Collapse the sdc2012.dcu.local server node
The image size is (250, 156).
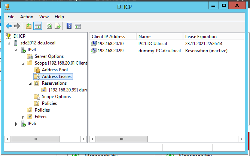point(9,43)
